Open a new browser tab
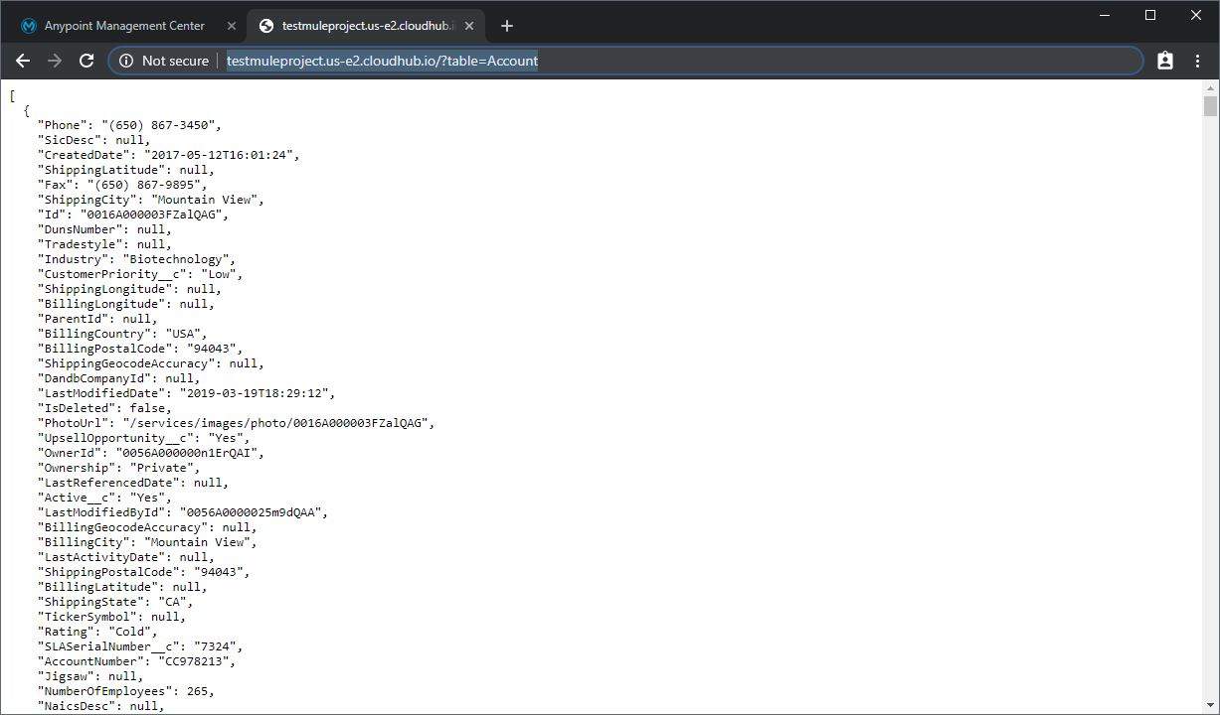Screen dimensions: 1220x715 click(507, 26)
